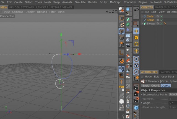Image resolution: width=177 pixels, height=119 pixels.
Task: Click the PSR reset icon
Action: (x=121, y=88)
